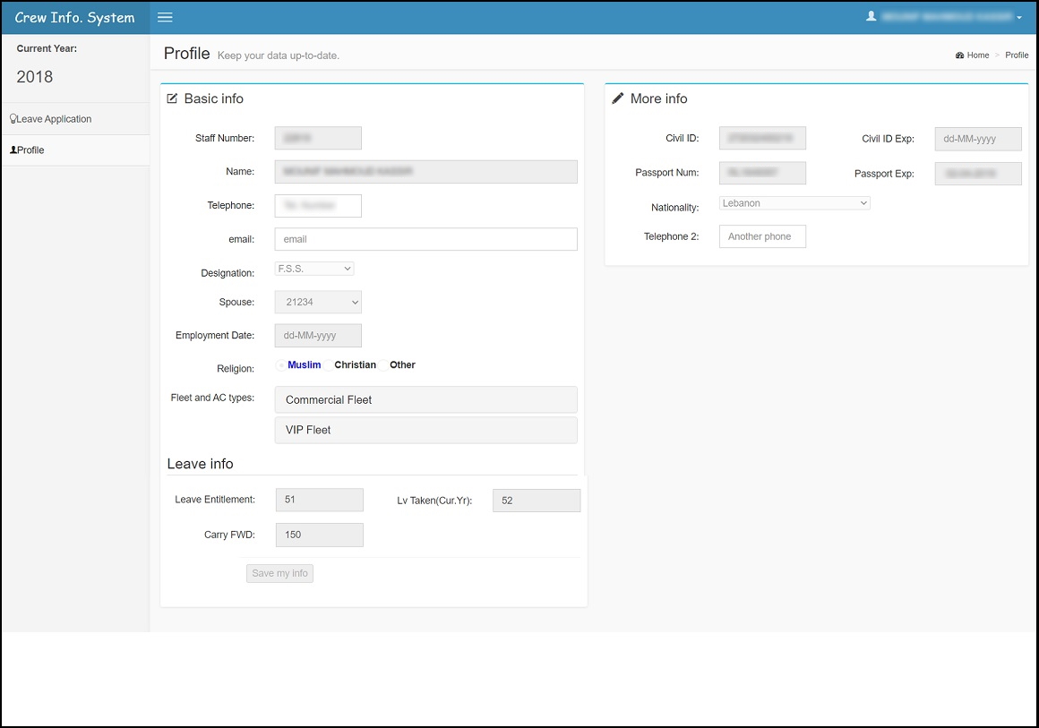Choose the Other religion radio option

(x=383, y=365)
